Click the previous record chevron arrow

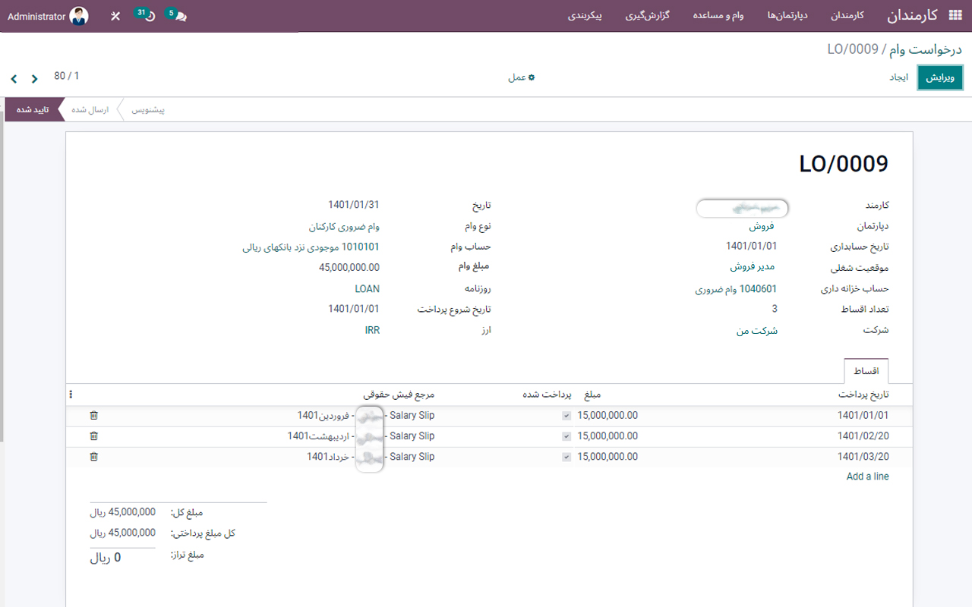[x=34, y=78]
